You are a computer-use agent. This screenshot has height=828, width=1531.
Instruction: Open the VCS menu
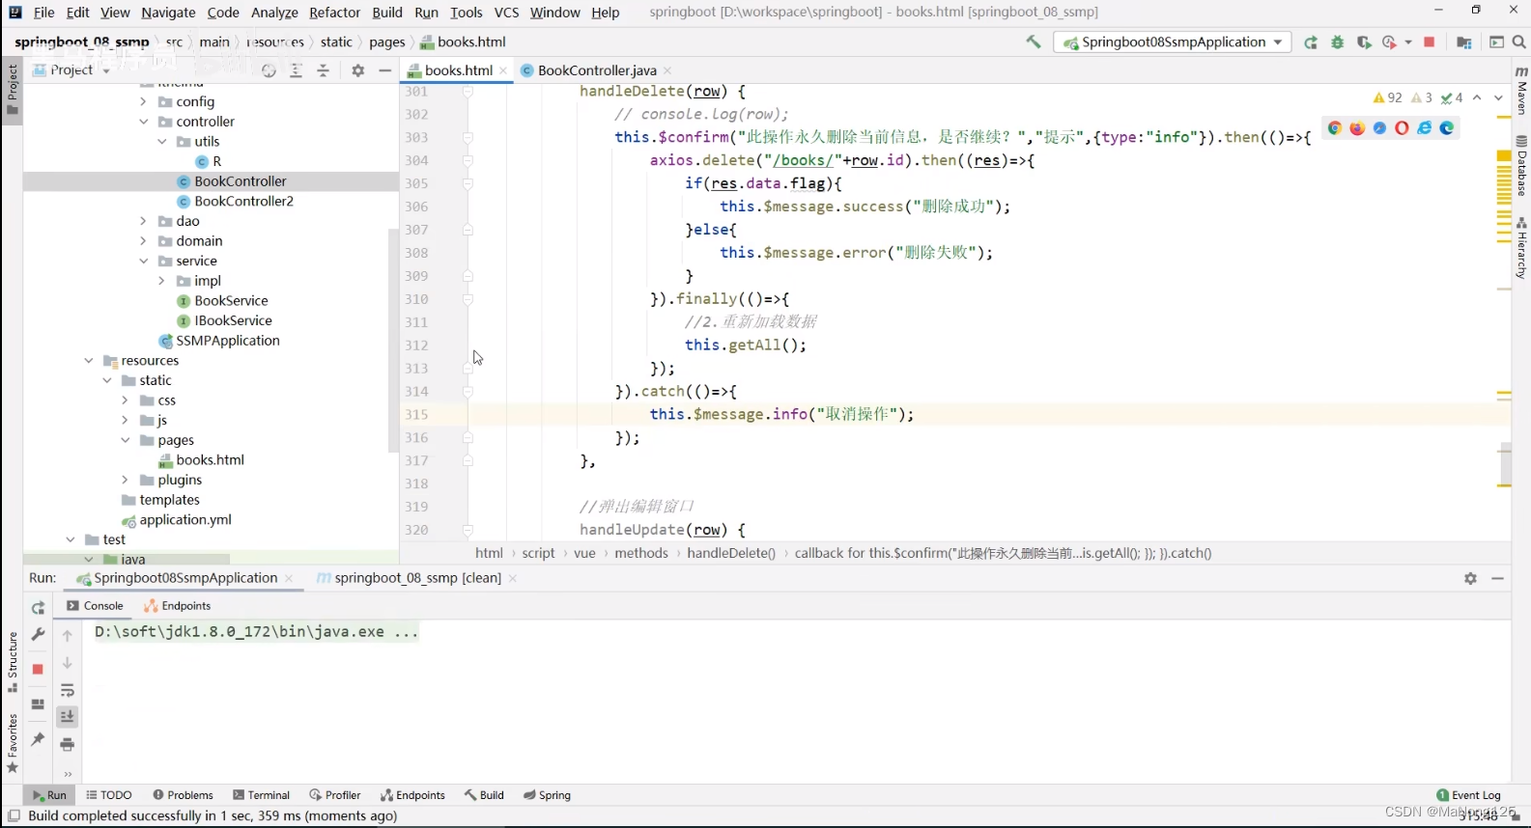tap(506, 13)
